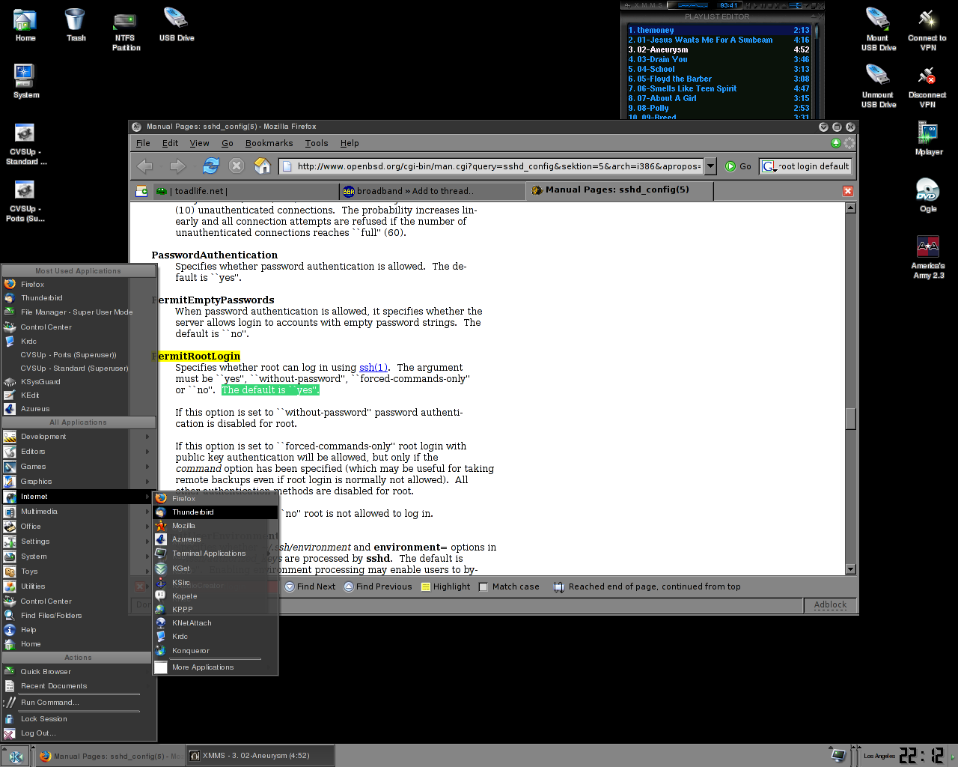This screenshot has height=767, width=958.
Task: Select Thunderbird in the Internet submenu
Action: [x=193, y=512]
